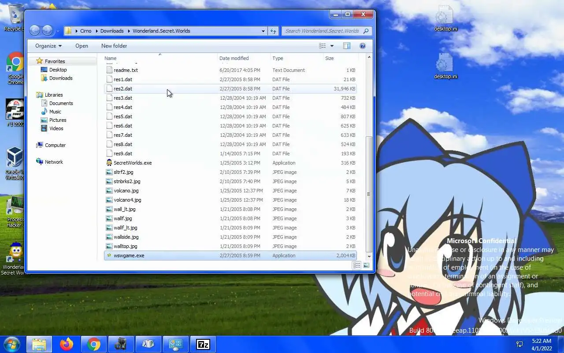564x353 pixels.
Task: Open Oracle VM VirtualBox desktop shortcut
Action: (x=15, y=164)
